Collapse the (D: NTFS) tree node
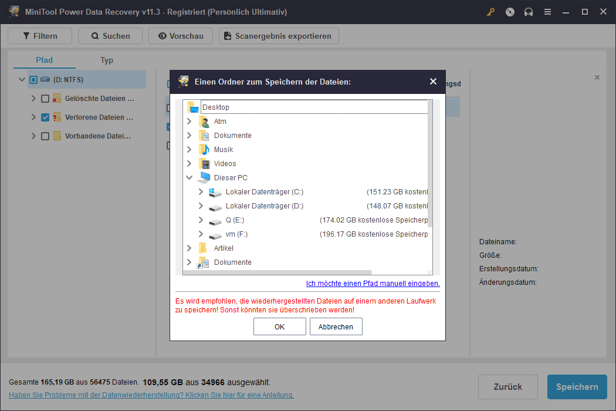 (x=22, y=79)
